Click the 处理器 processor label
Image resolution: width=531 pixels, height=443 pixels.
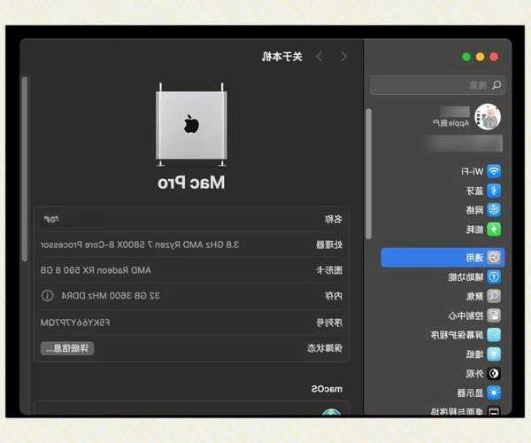coord(329,245)
